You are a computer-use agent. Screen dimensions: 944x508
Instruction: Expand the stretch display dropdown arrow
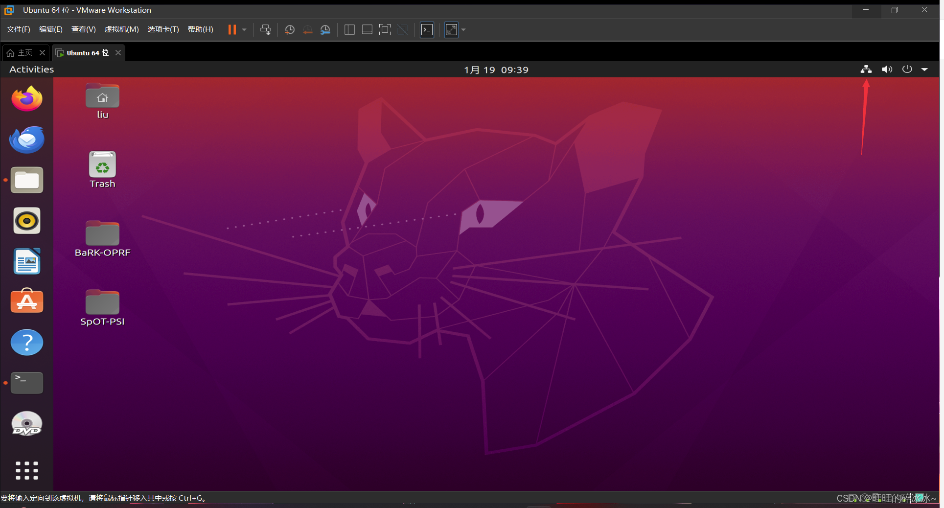463,30
